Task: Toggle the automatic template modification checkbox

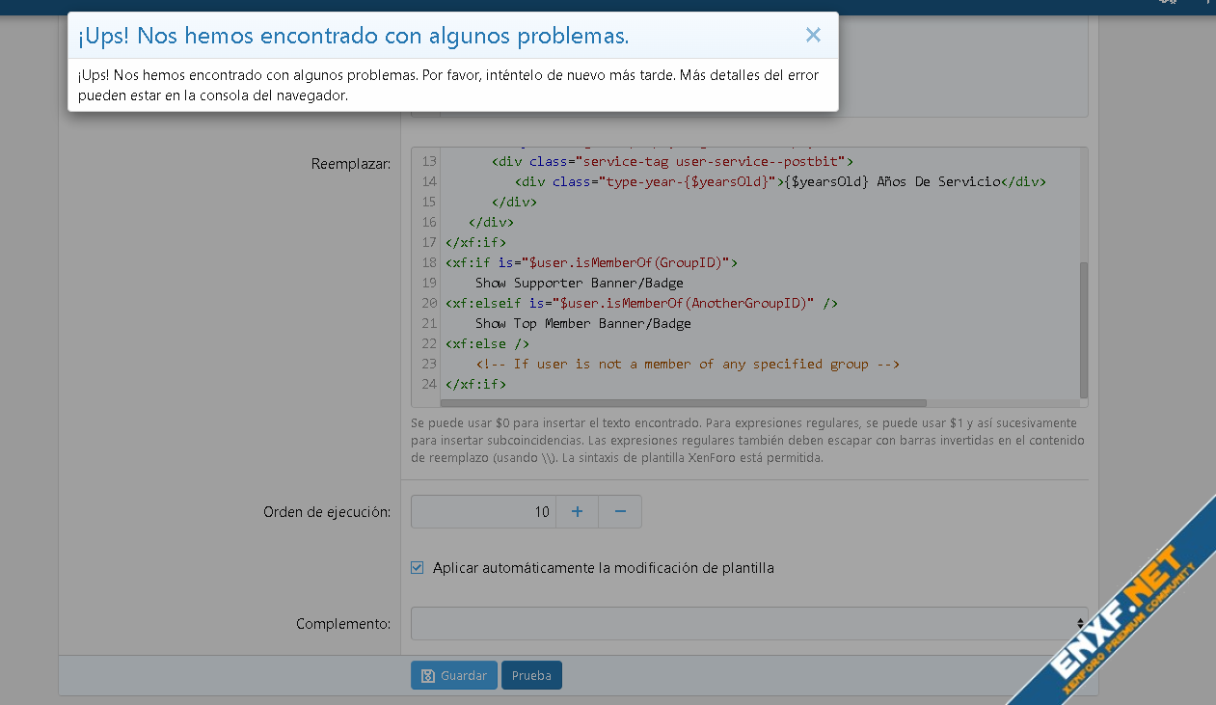Action: click(x=418, y=568)
